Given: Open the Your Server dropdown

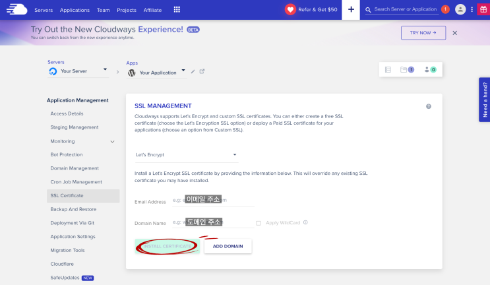Looking at the screenshot, I should pos(78,71).
